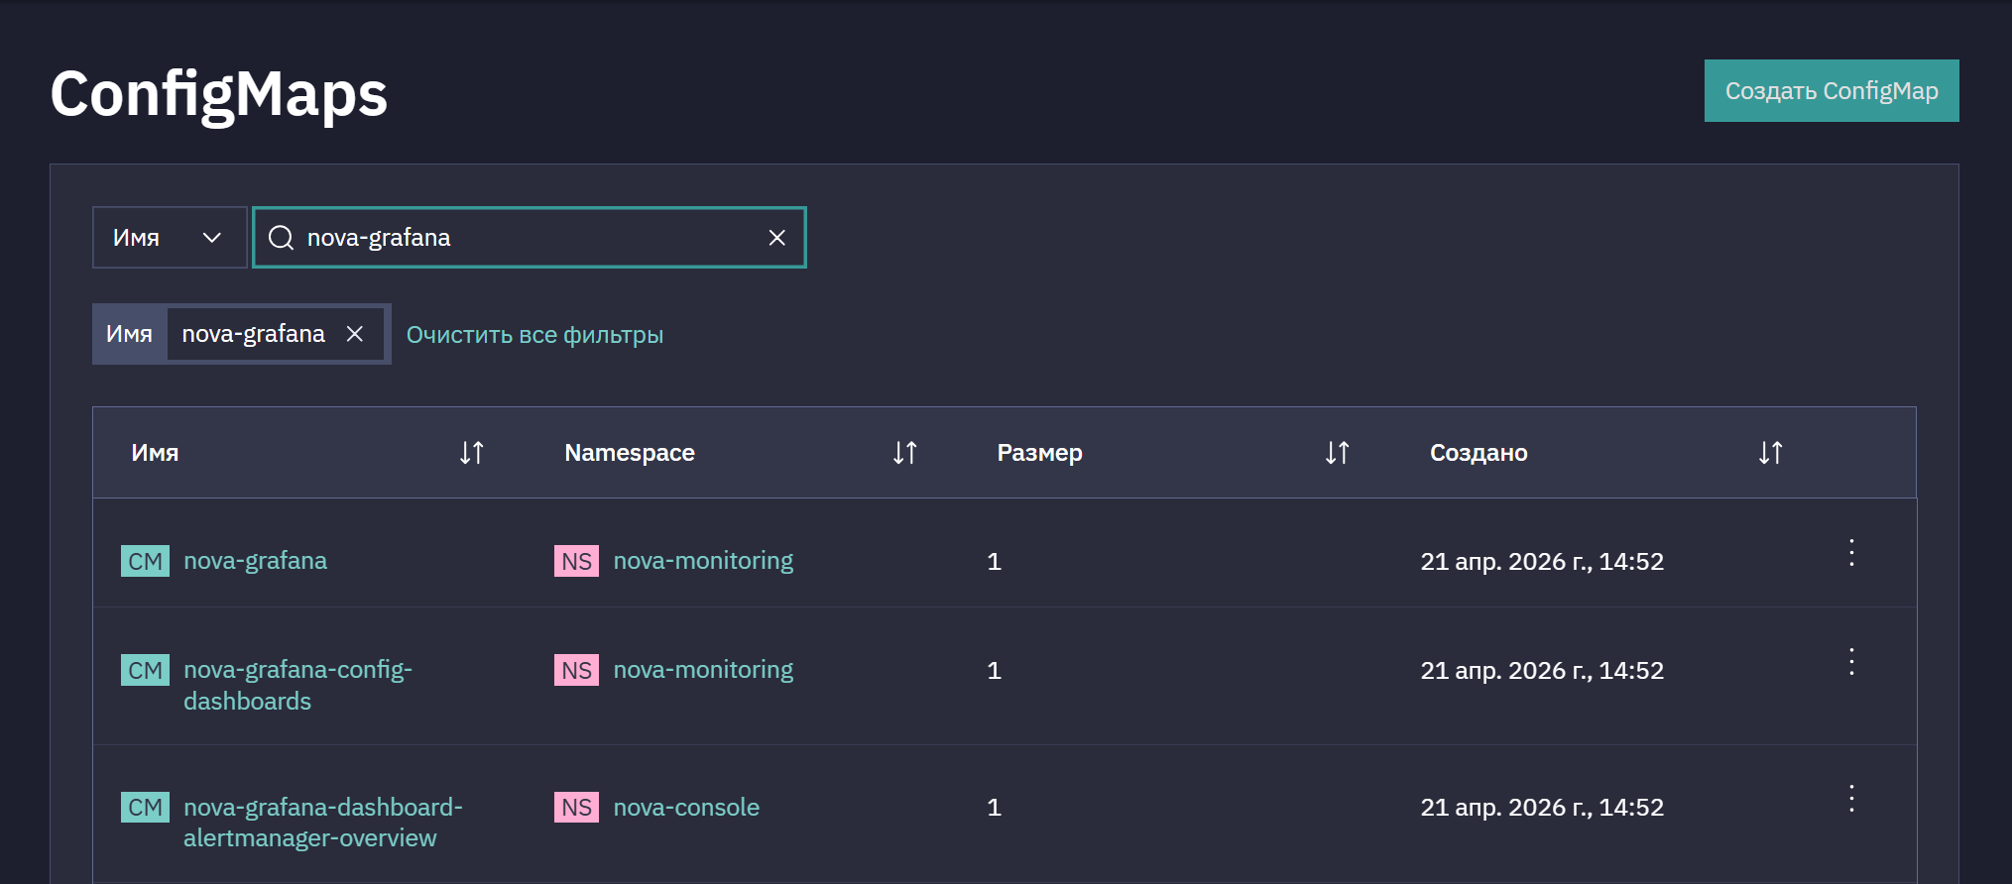The width and height of the screenshot is (2012, 884).
Task: Click the Размер column header label
Action: (x=1039, y=453)
